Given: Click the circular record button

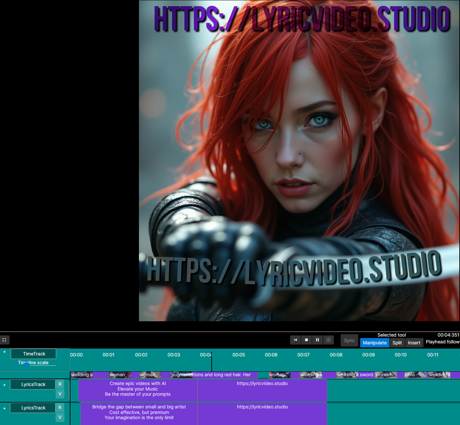Looking at the screenshot, I should [329, 340].
